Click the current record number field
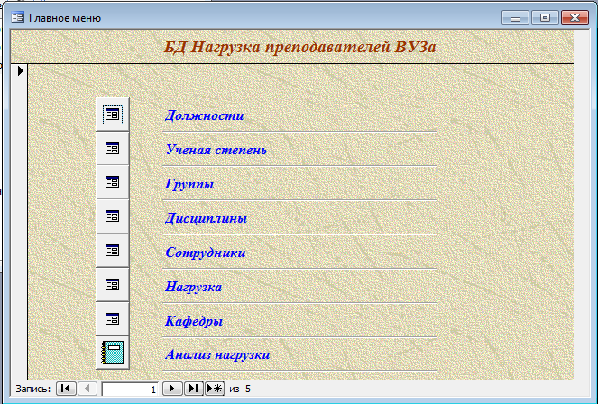The image size is (598, 404). point(130,389)
